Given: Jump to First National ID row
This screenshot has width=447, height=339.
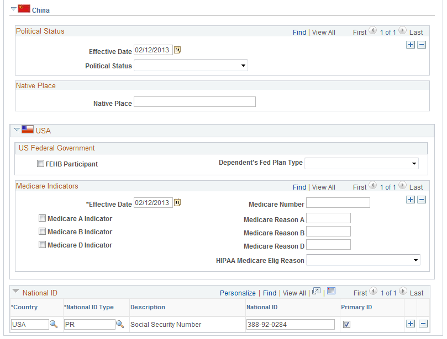Looking at the screenshot, I should pos(360,293).
